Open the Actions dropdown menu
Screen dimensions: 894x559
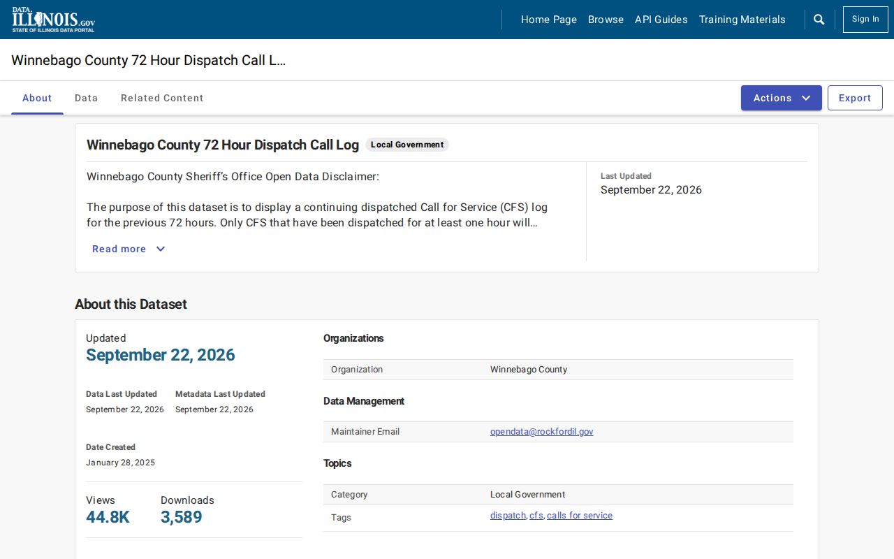(x=782, y=98)
